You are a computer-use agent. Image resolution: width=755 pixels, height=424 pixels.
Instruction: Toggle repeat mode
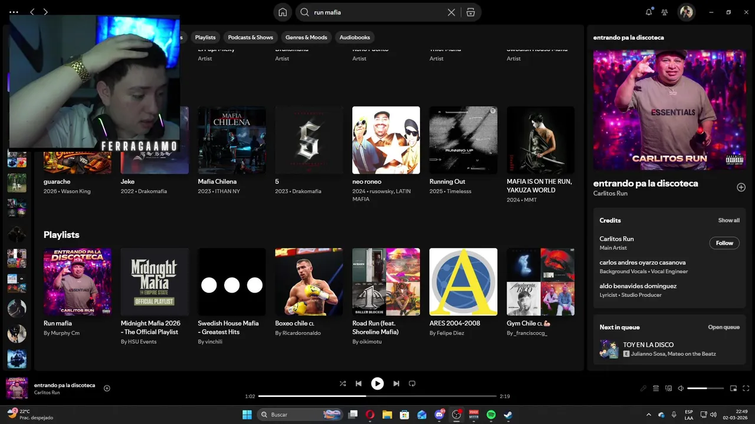(412, 383)
